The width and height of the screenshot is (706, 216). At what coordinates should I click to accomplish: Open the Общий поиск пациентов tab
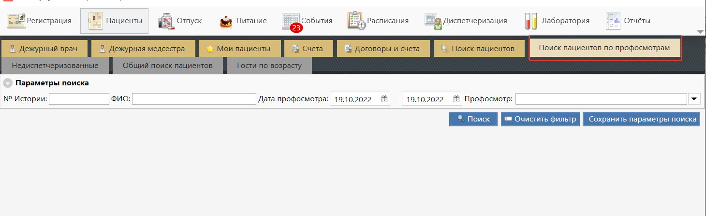coord(167,66)
